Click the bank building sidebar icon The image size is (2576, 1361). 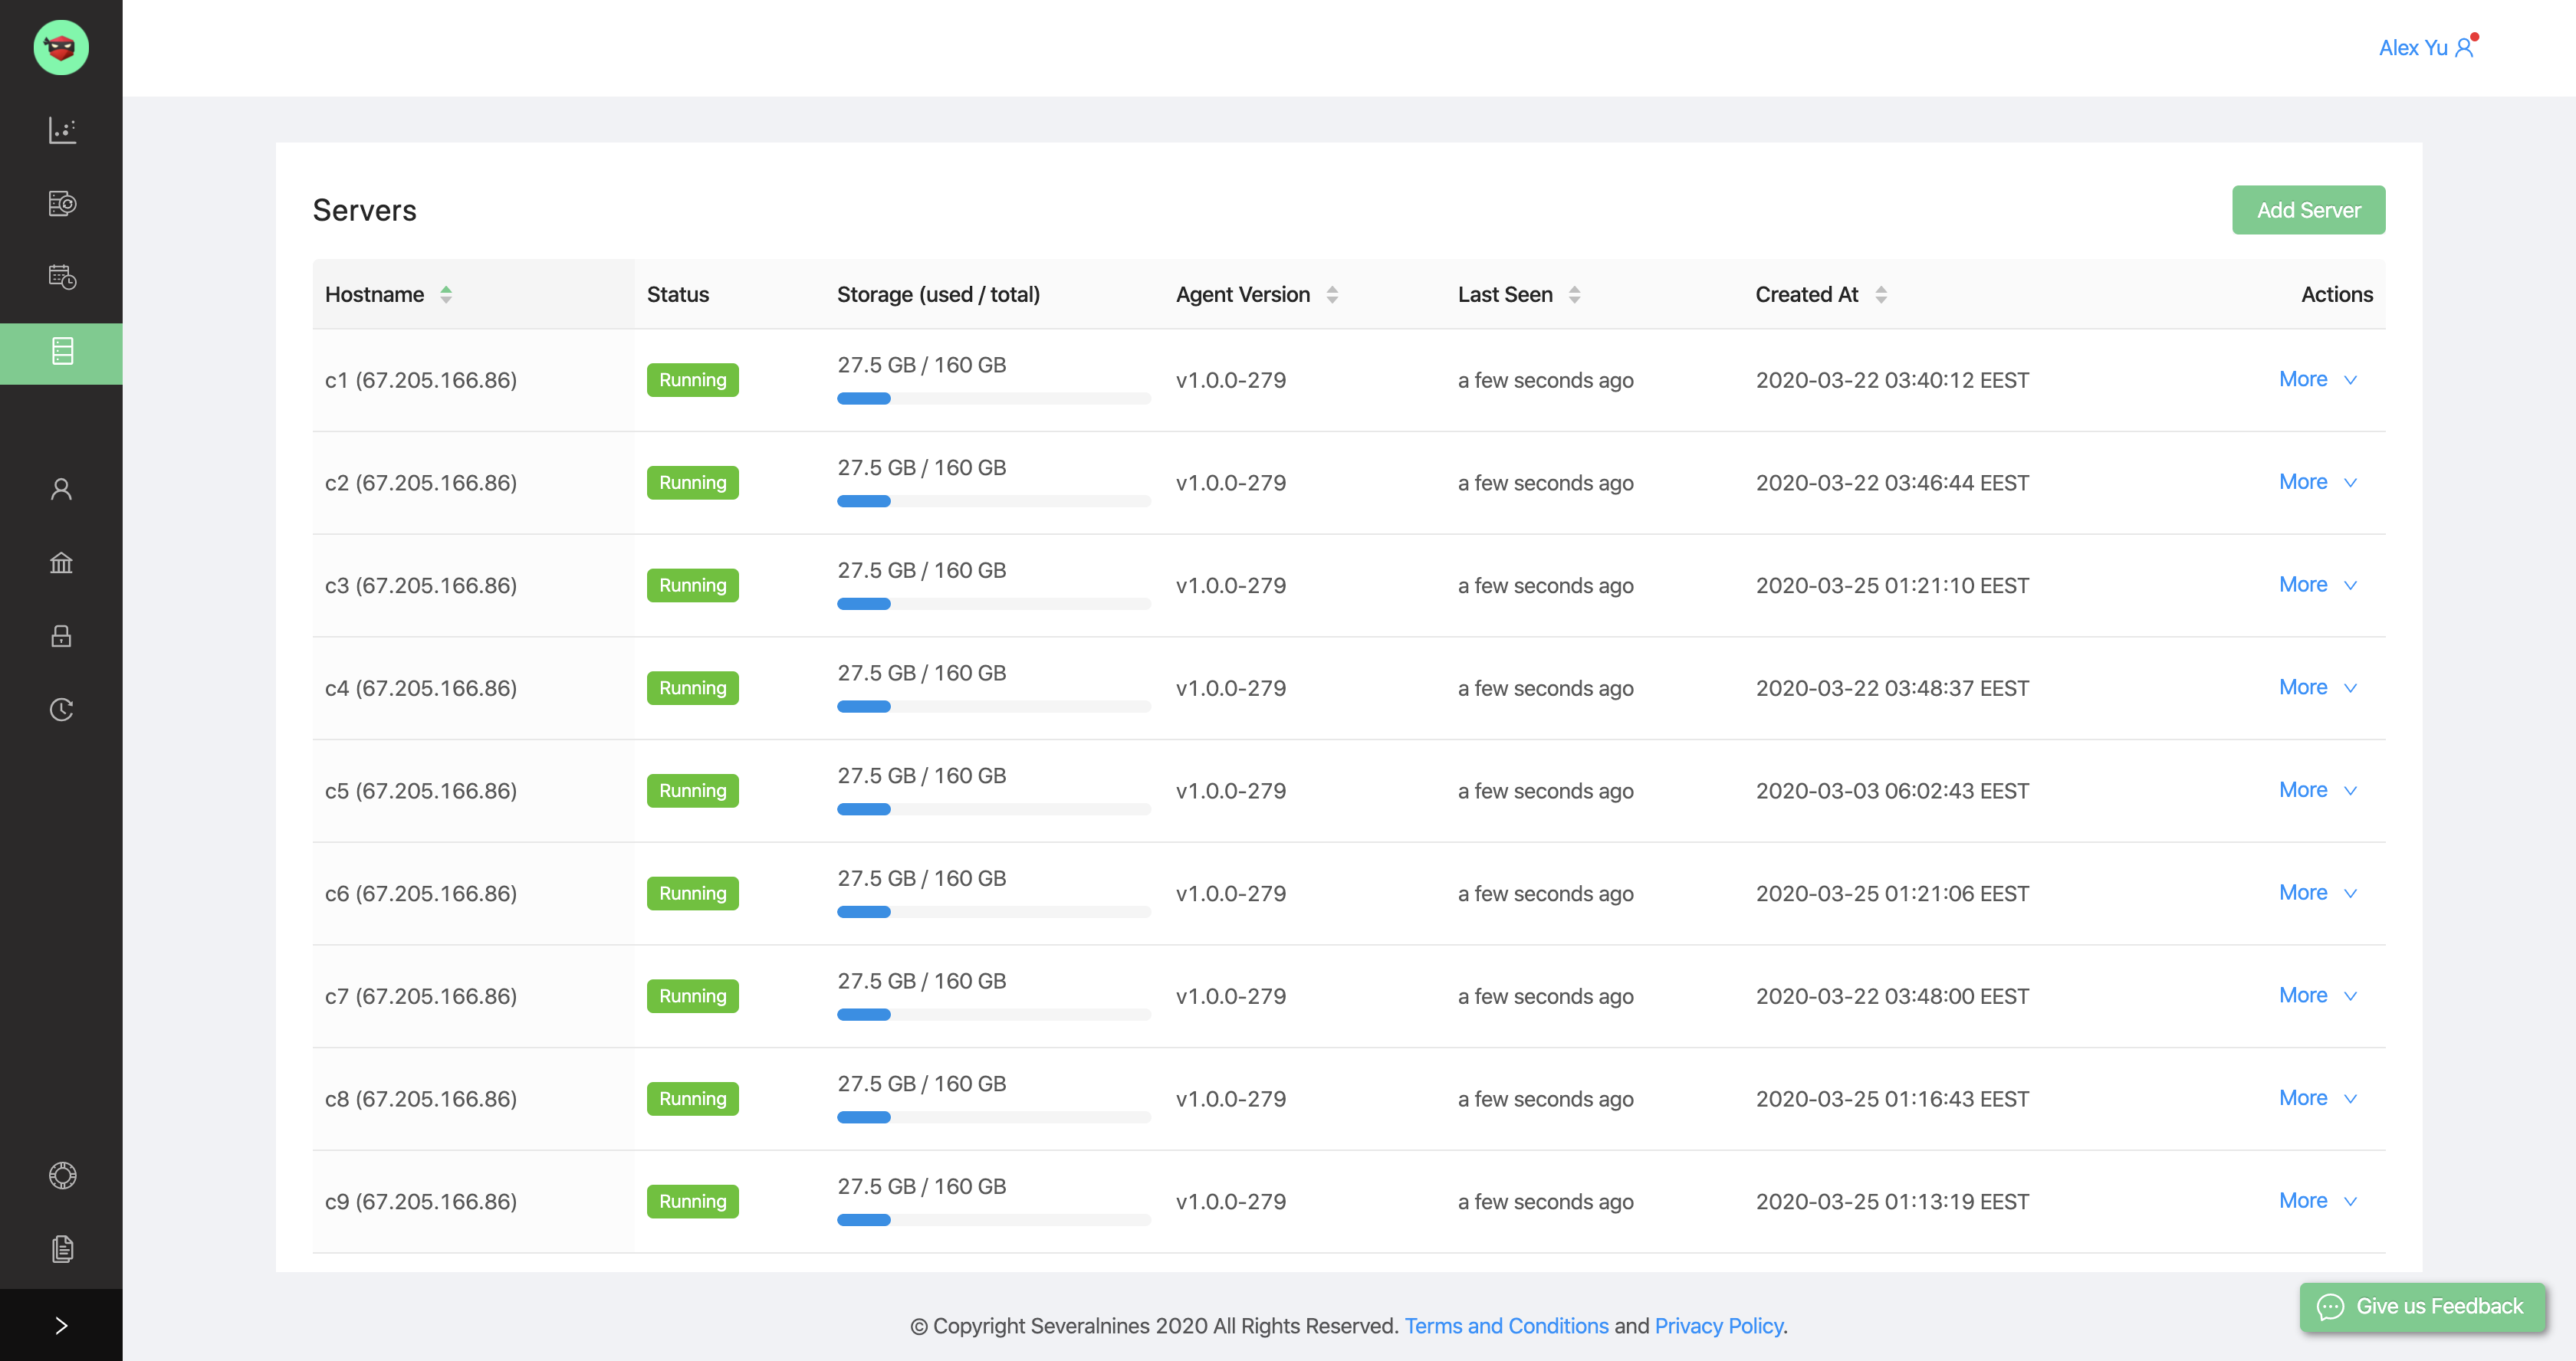click(x=62, y=562)
